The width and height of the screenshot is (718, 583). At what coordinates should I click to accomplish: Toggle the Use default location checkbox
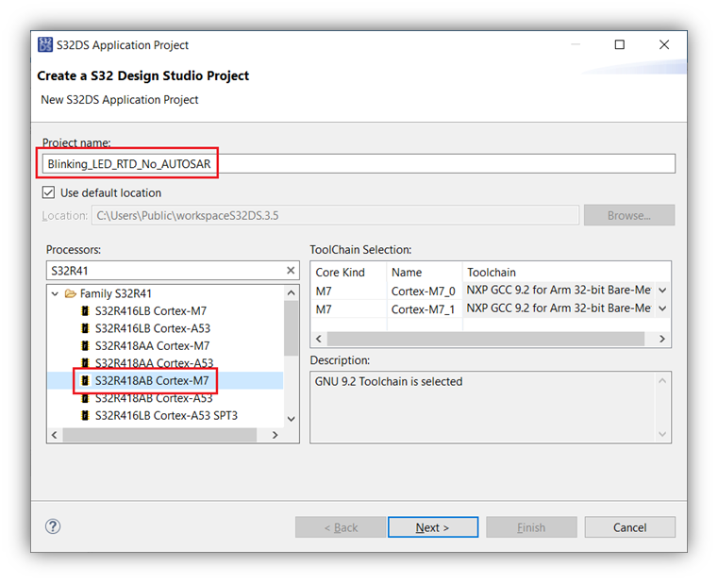click(x=49, y=192)
